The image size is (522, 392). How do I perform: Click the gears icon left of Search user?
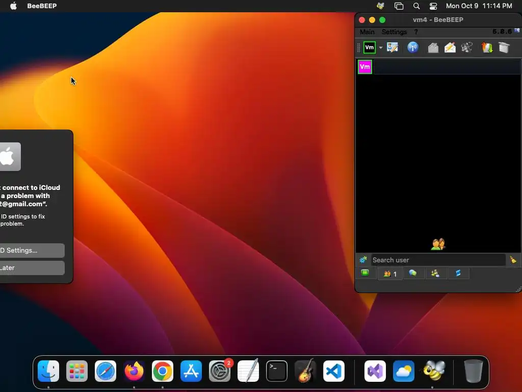tap(363, 260)
